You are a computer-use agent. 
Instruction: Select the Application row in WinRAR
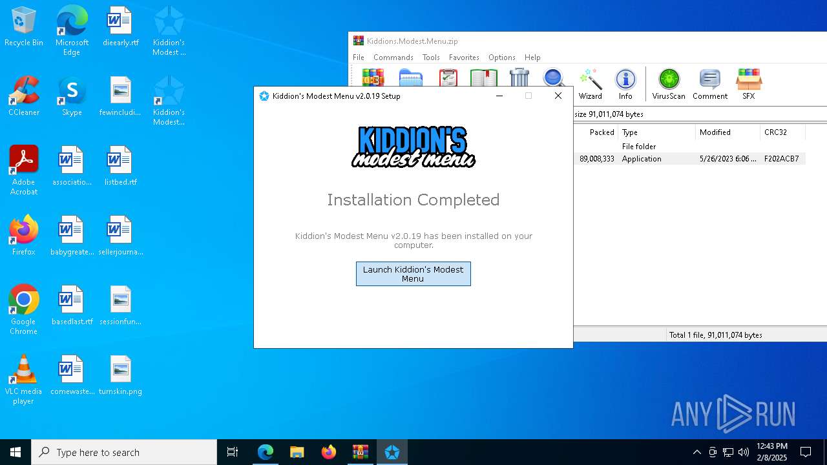[x=689, y=159]
